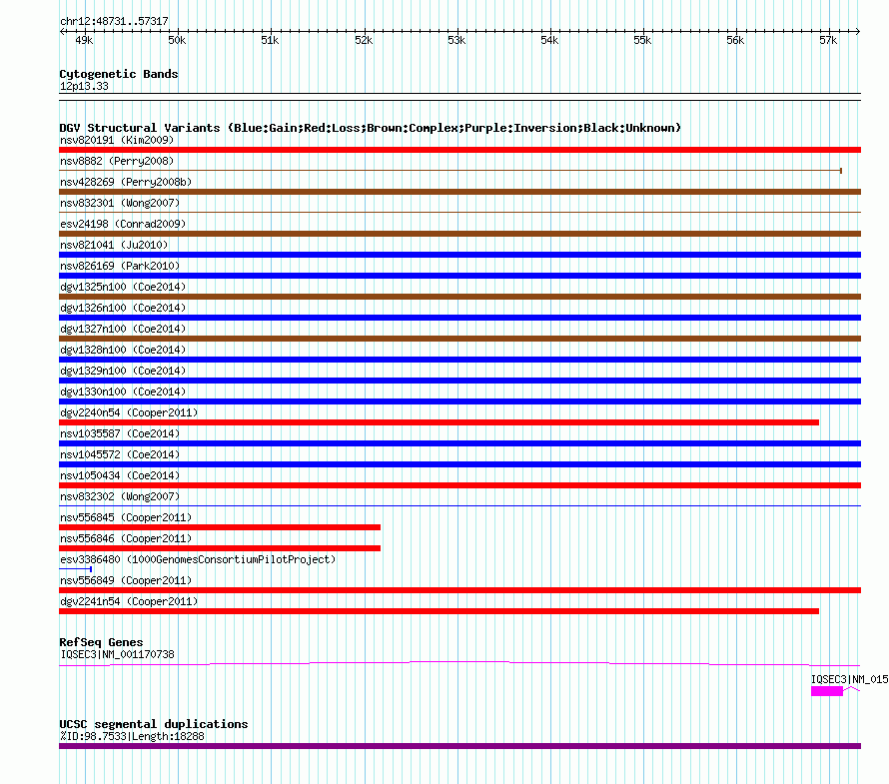
Task: Select the 56k ruler position
Action: [735, 40]
